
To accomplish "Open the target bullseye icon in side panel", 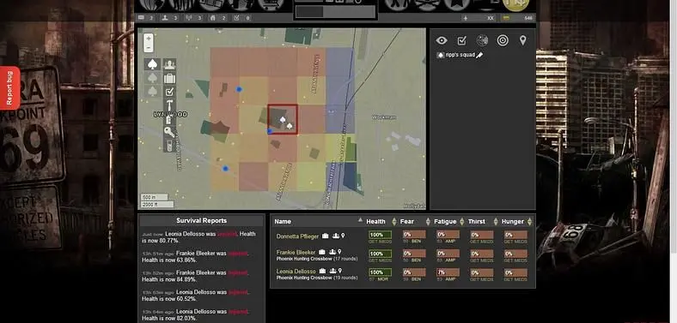I will tap(502, 40).
